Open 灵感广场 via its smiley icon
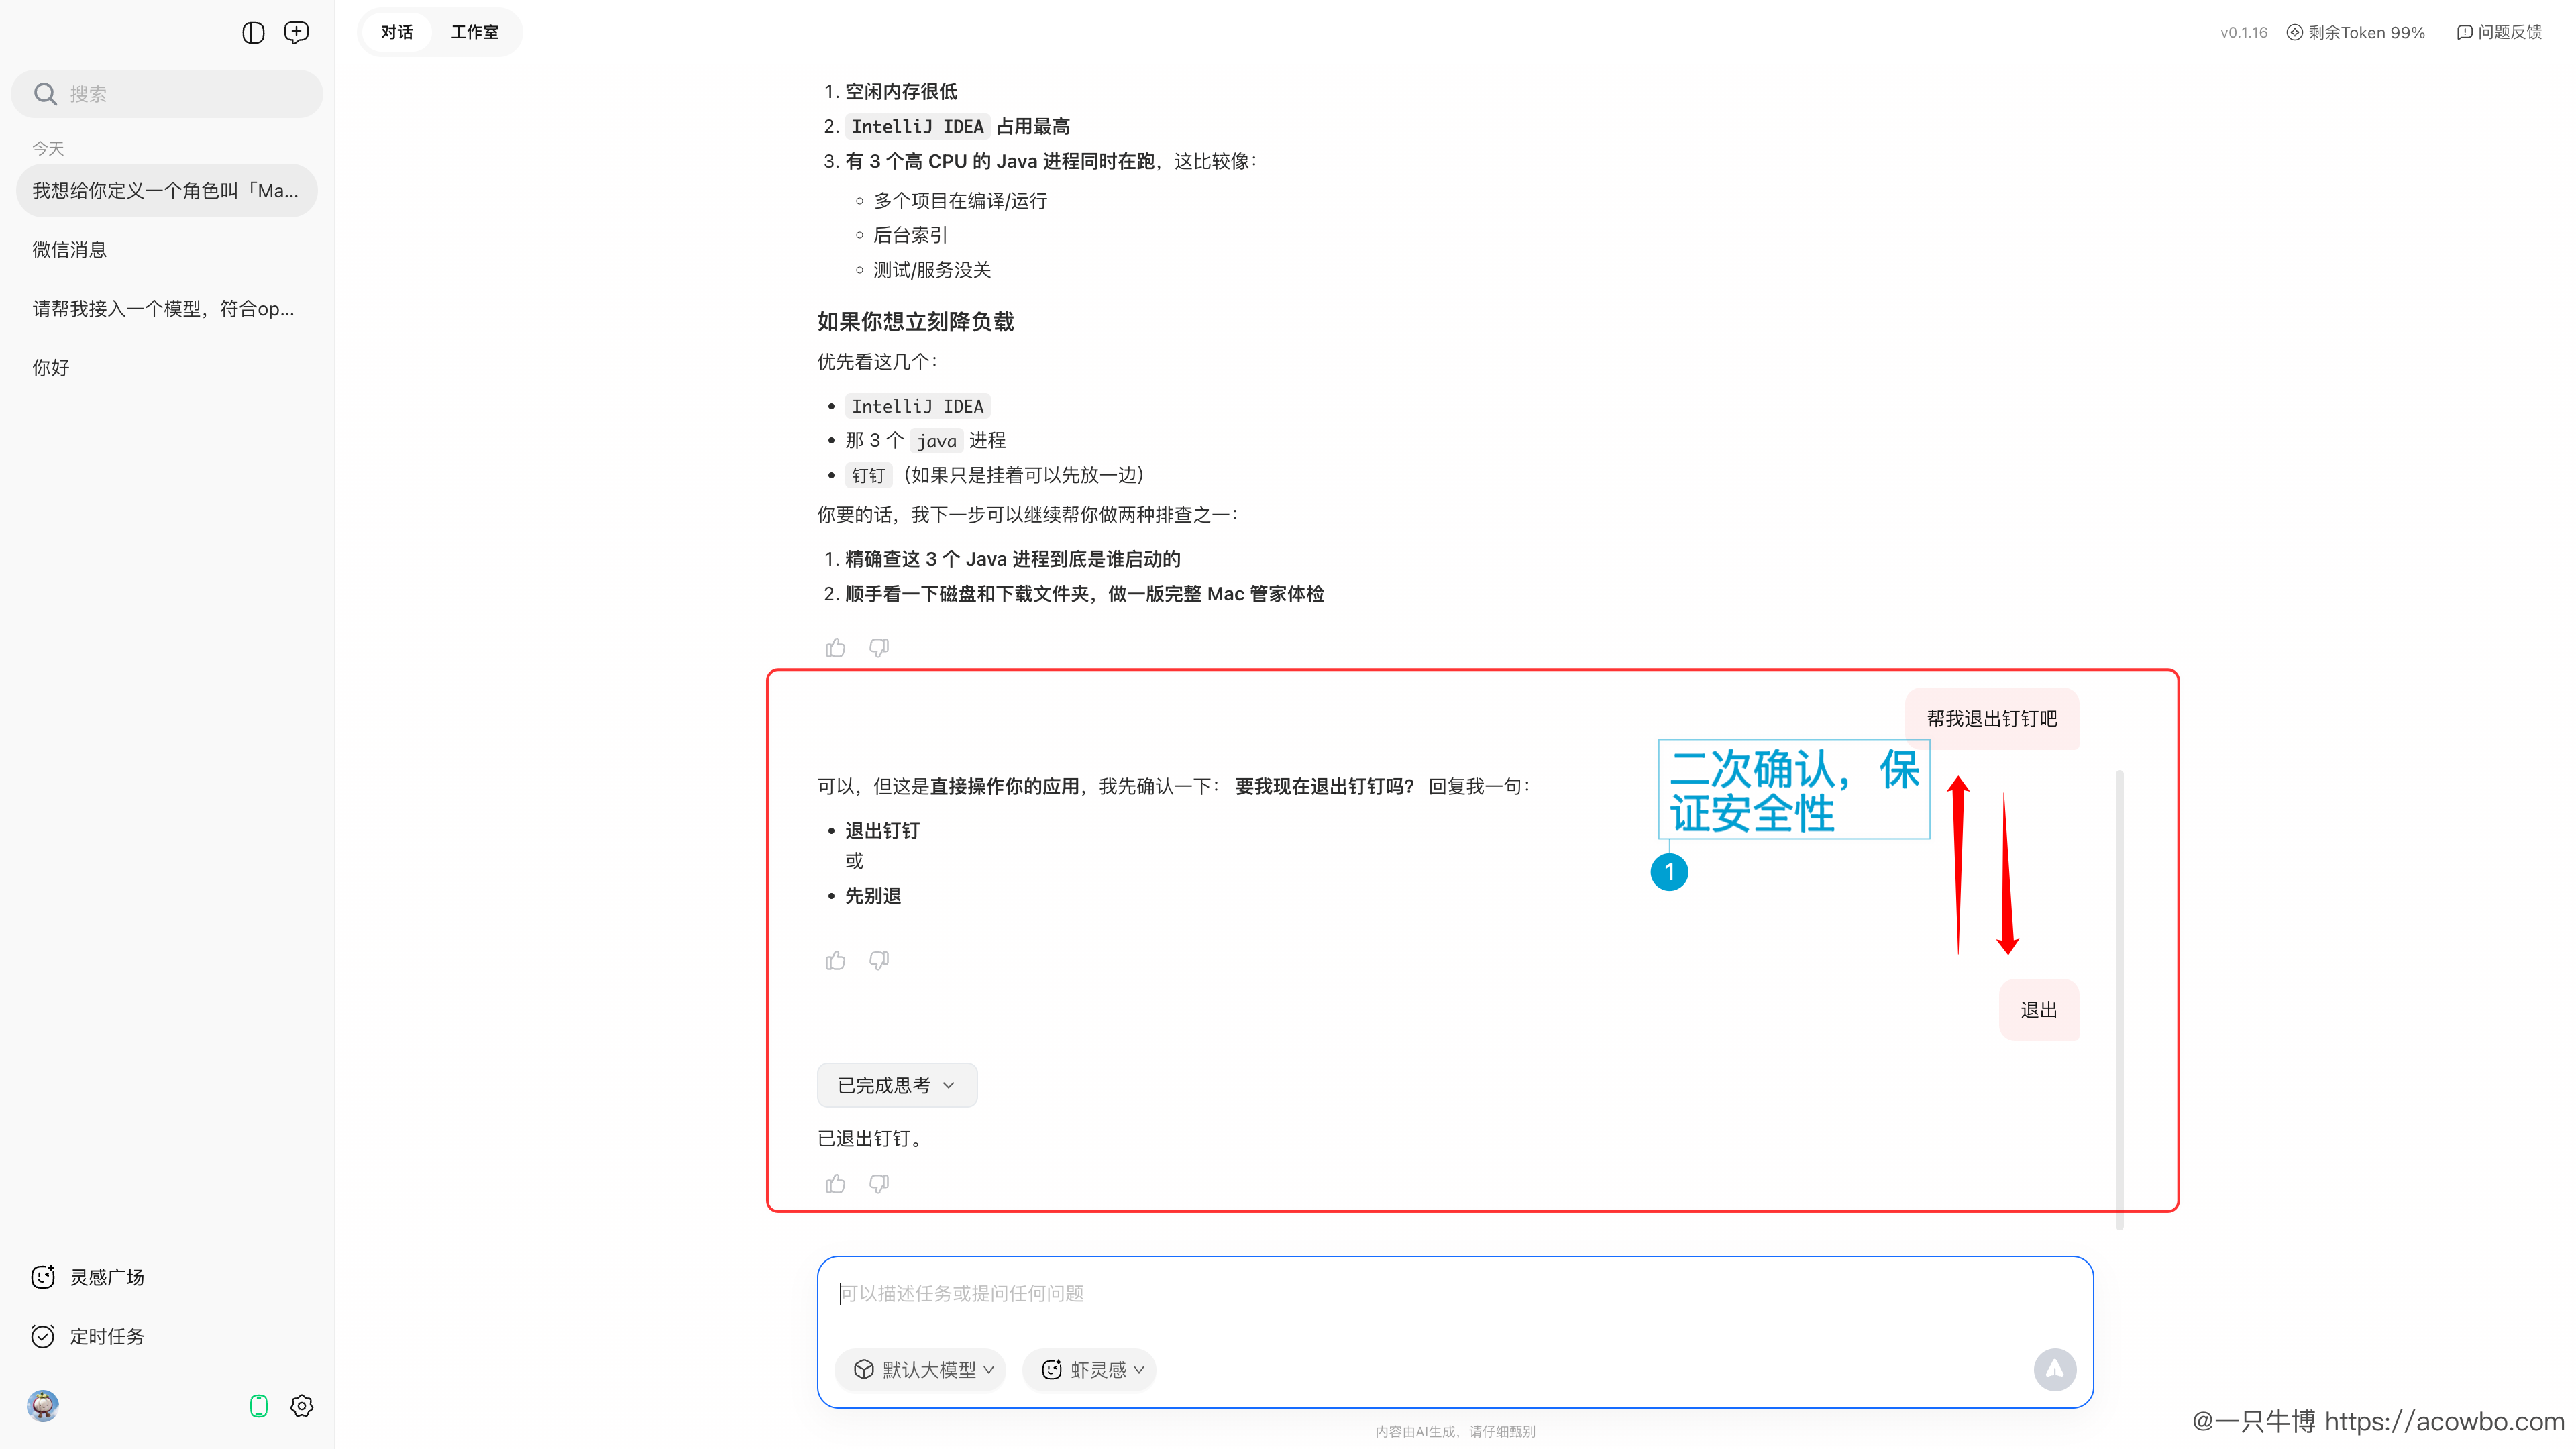Screen dimensions: 2576x1449 point(43,1277)
